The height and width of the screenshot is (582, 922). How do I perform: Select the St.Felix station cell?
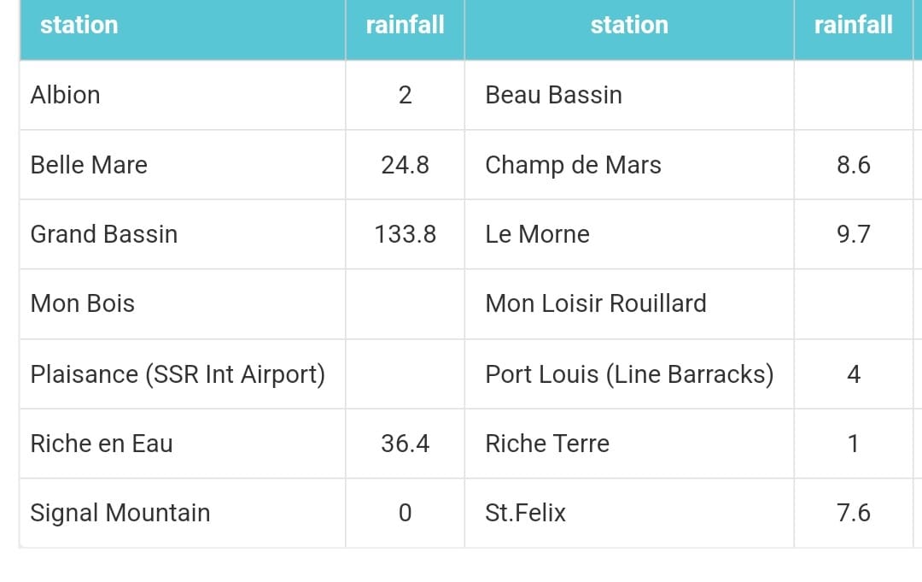coord(525,513)
